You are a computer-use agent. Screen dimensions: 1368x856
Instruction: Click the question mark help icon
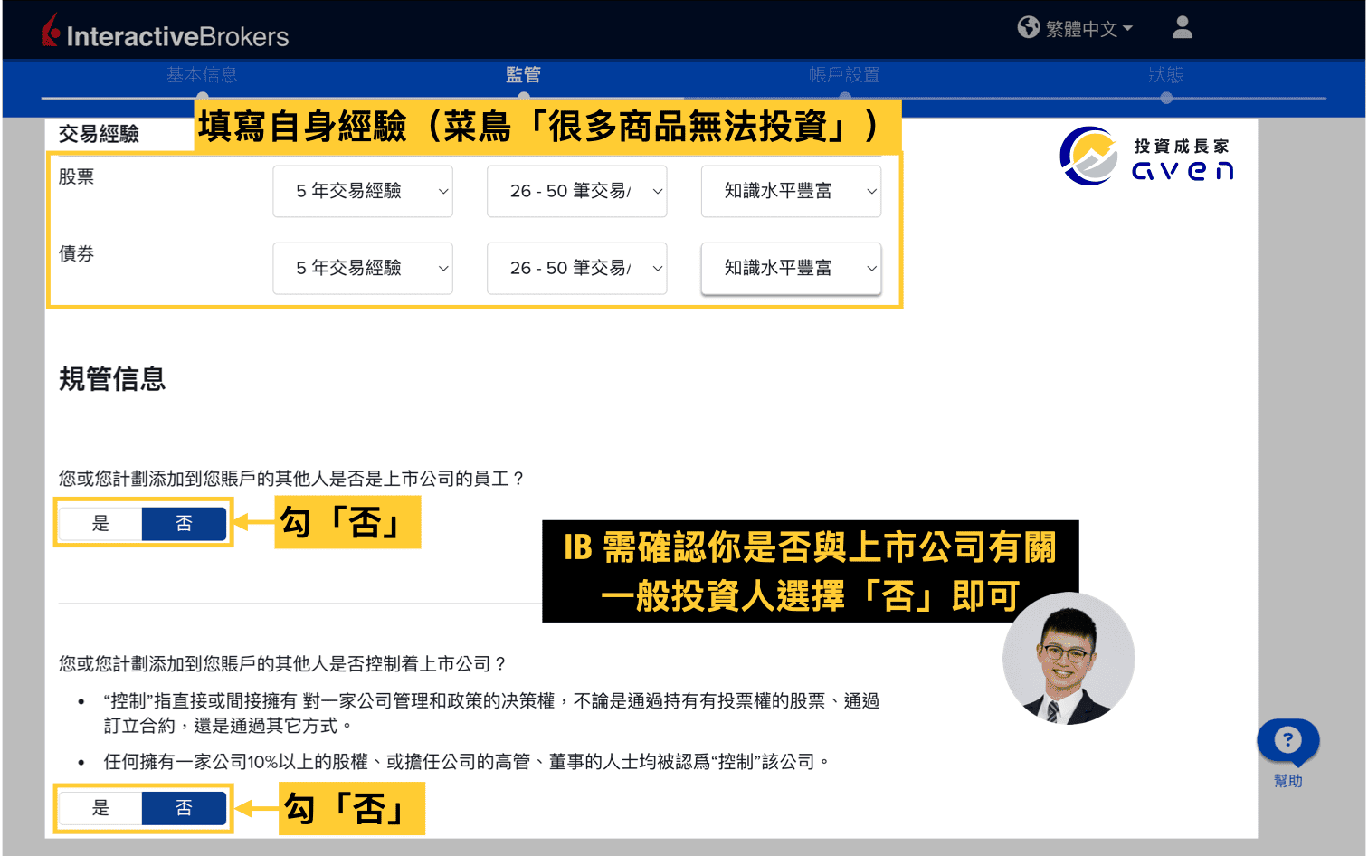point(1287,740)
